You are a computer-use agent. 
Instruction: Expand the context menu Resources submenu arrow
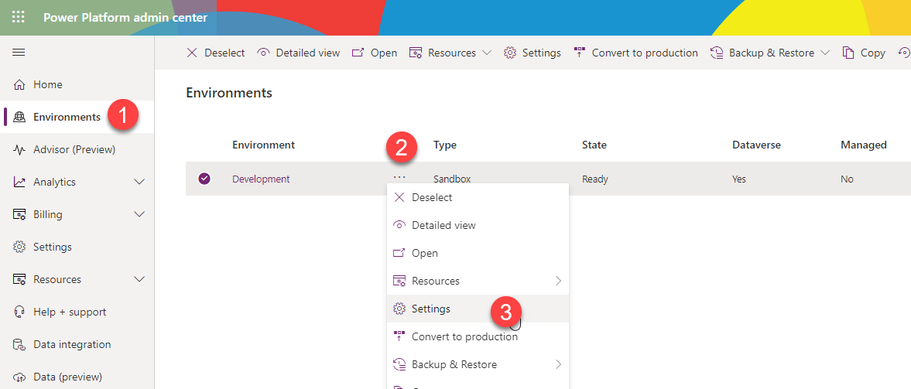[x=558, y=281]
